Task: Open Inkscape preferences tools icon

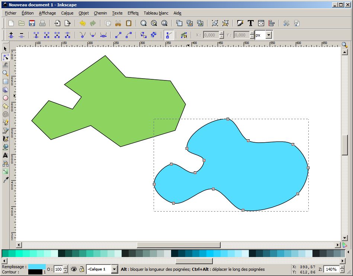Action: click(x=286, y=23)
